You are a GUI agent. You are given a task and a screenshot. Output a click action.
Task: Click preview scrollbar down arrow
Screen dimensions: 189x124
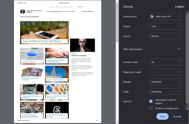pos(117,122)
